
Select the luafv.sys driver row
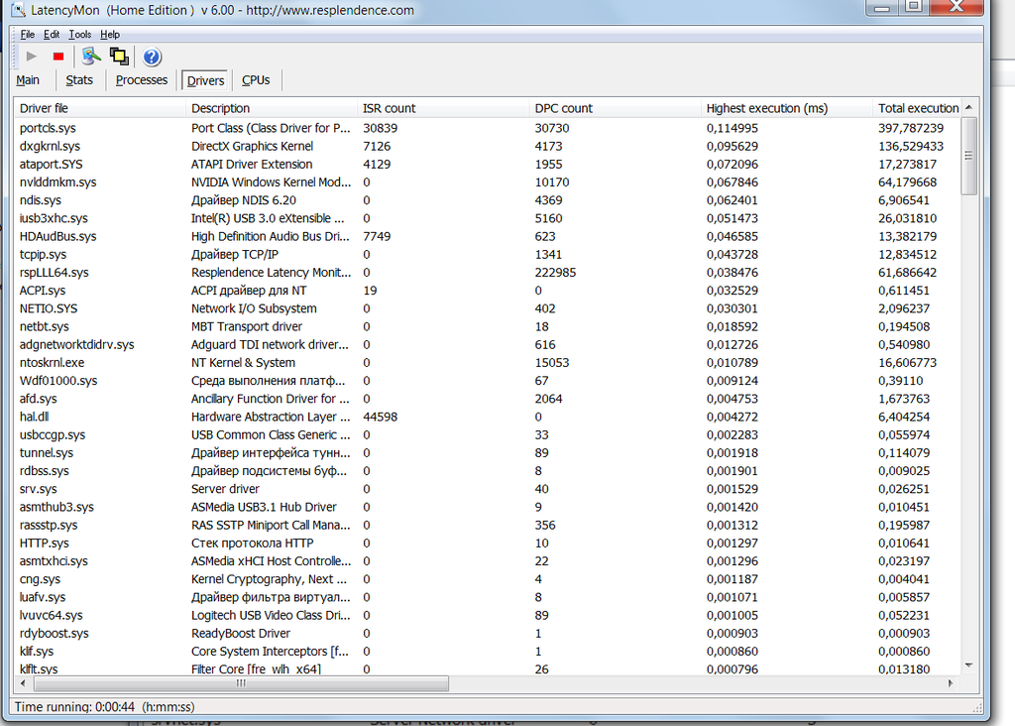click(x=488, y=597)
